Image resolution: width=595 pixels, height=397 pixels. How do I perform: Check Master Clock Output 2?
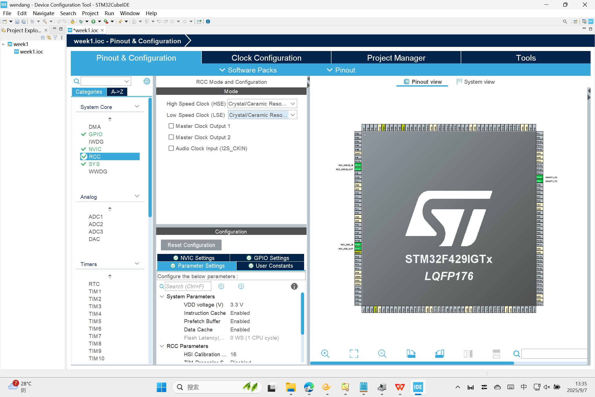(171, 137)
